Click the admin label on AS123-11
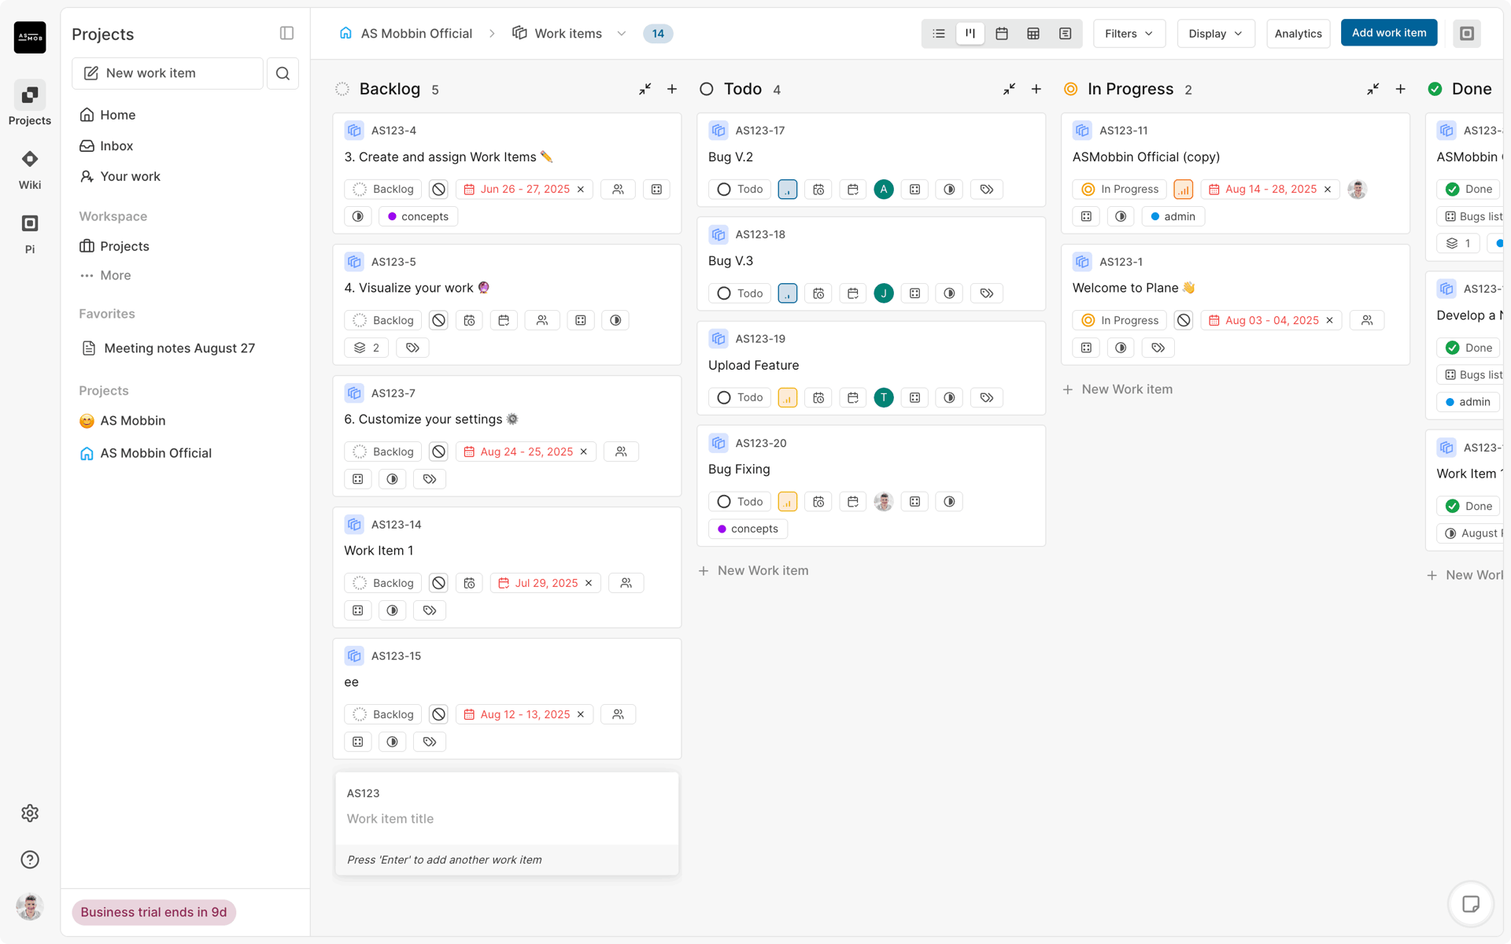Screen dimensions: 1511x944 pos(1173,216)
